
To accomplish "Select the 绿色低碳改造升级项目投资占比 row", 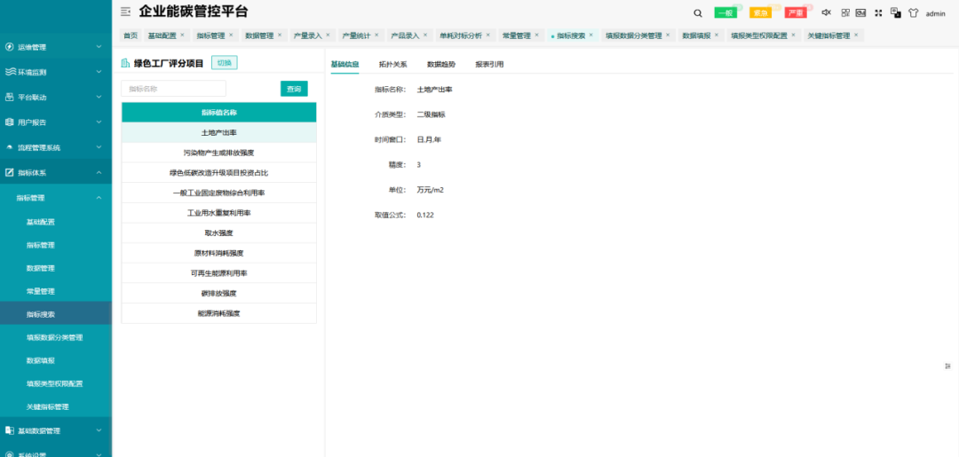I will (219, 173).
